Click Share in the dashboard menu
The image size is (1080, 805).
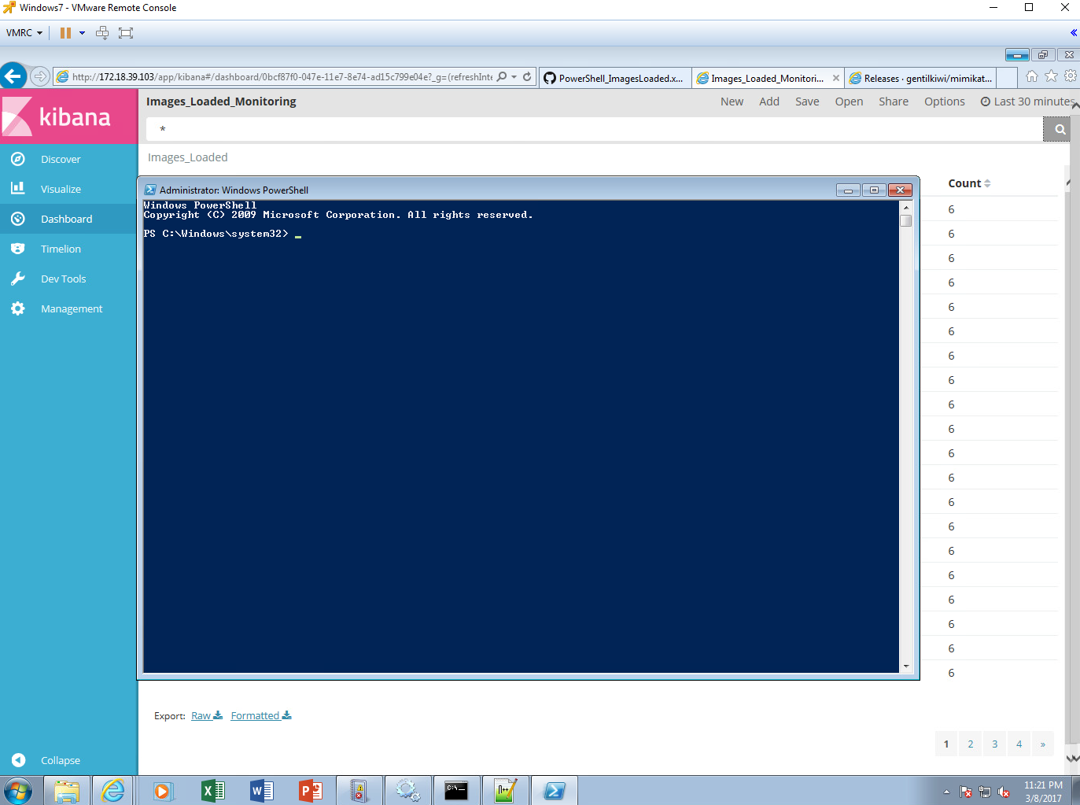[894, 102]
